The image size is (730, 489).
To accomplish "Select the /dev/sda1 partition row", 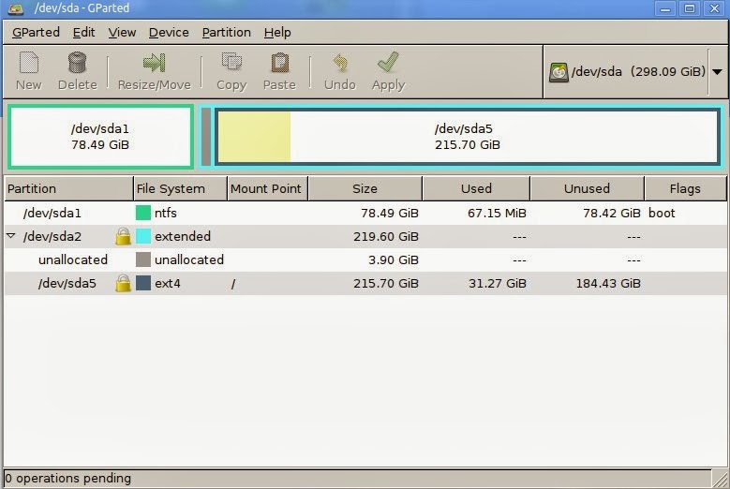I will click(365, 213).
